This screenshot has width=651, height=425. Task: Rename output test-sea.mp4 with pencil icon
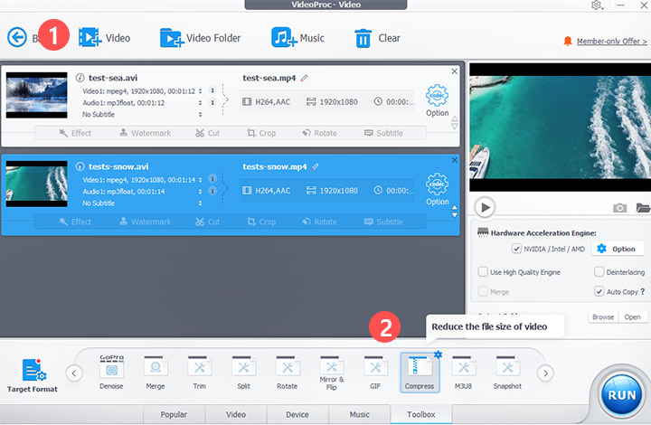click(x=305, y=78)
